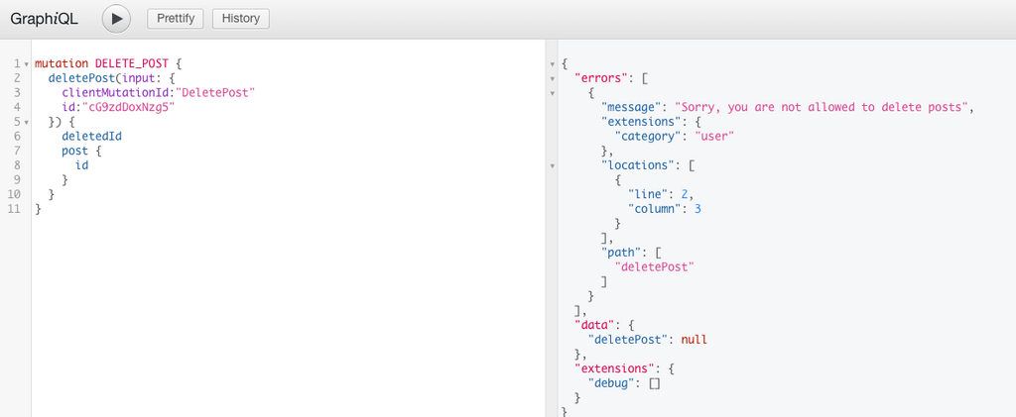Click the "Sorry, you are not allowed to delete posts" message

822,107
